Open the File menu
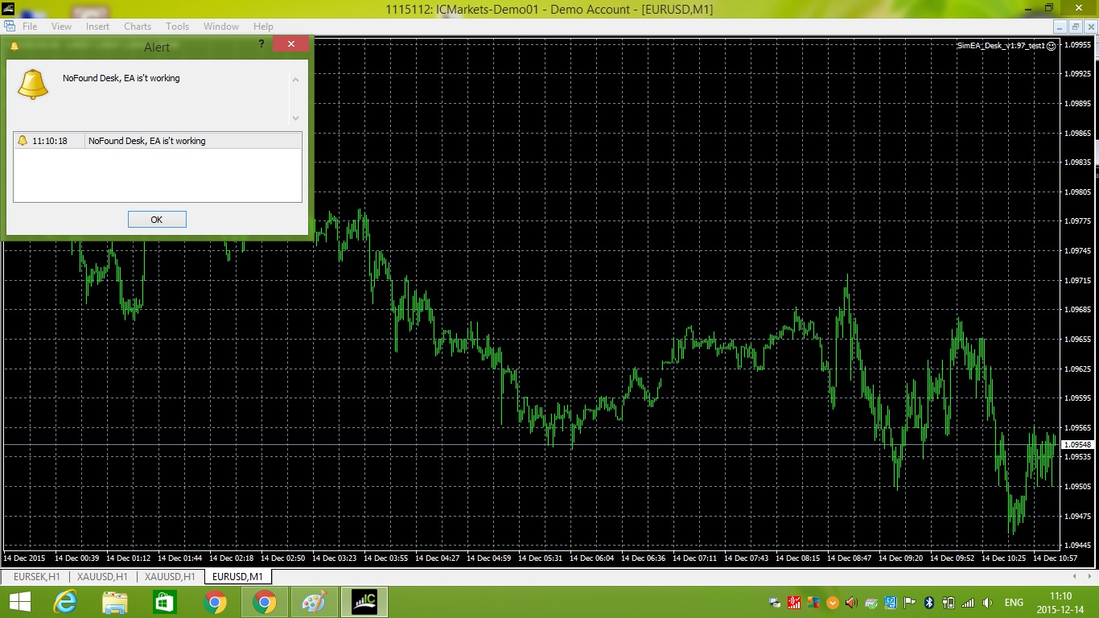The height and width of the screenshot is (618, 1099). click(x=30, y=27)
